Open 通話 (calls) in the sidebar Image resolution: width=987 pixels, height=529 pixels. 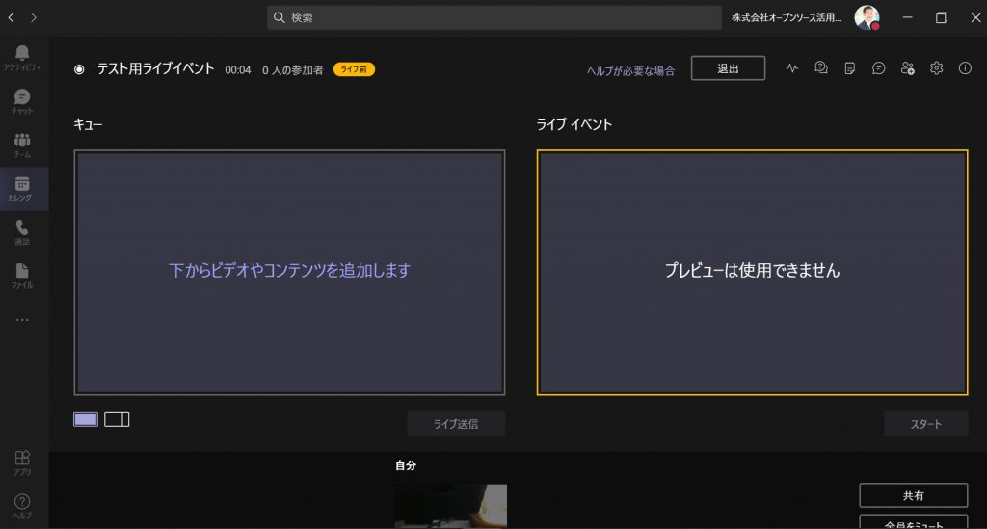(x=23, y=232)
